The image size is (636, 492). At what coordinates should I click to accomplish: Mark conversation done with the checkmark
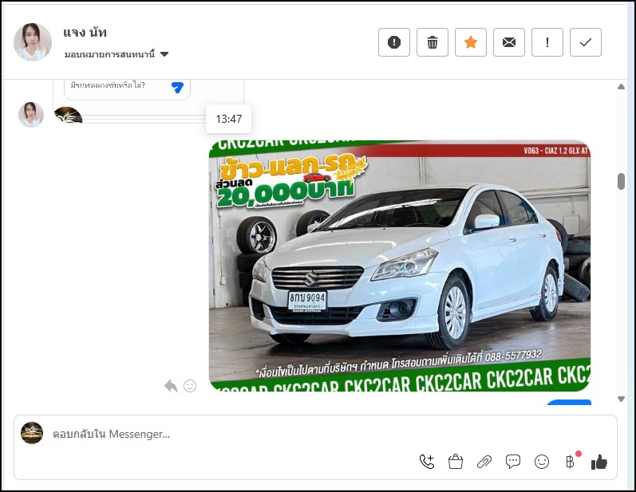click(585, 42)
